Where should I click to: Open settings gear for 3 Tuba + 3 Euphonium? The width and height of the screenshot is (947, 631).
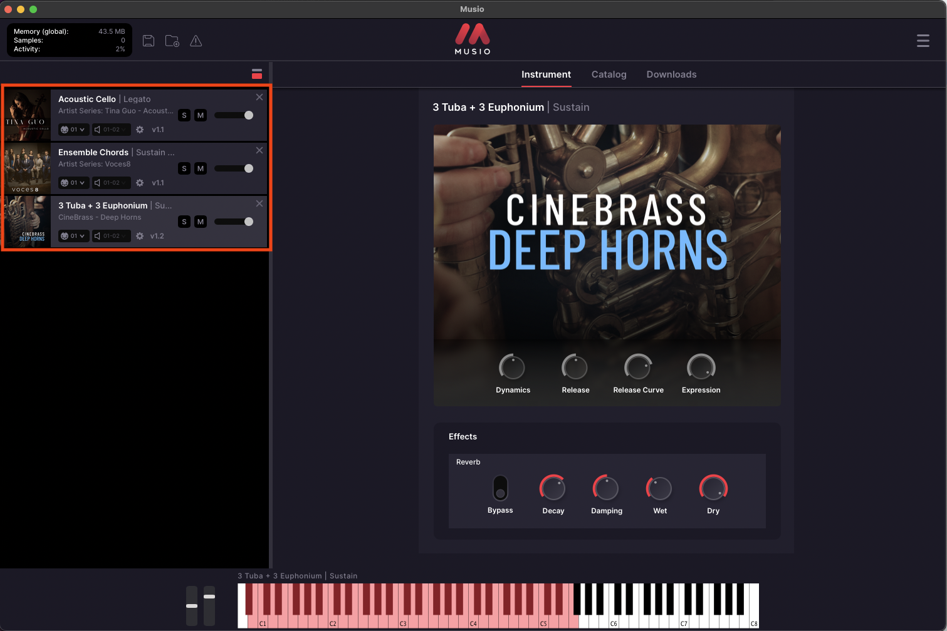(x=140, y=236)
